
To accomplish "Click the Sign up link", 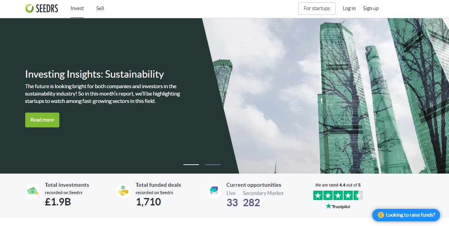I will coord(371,8).
